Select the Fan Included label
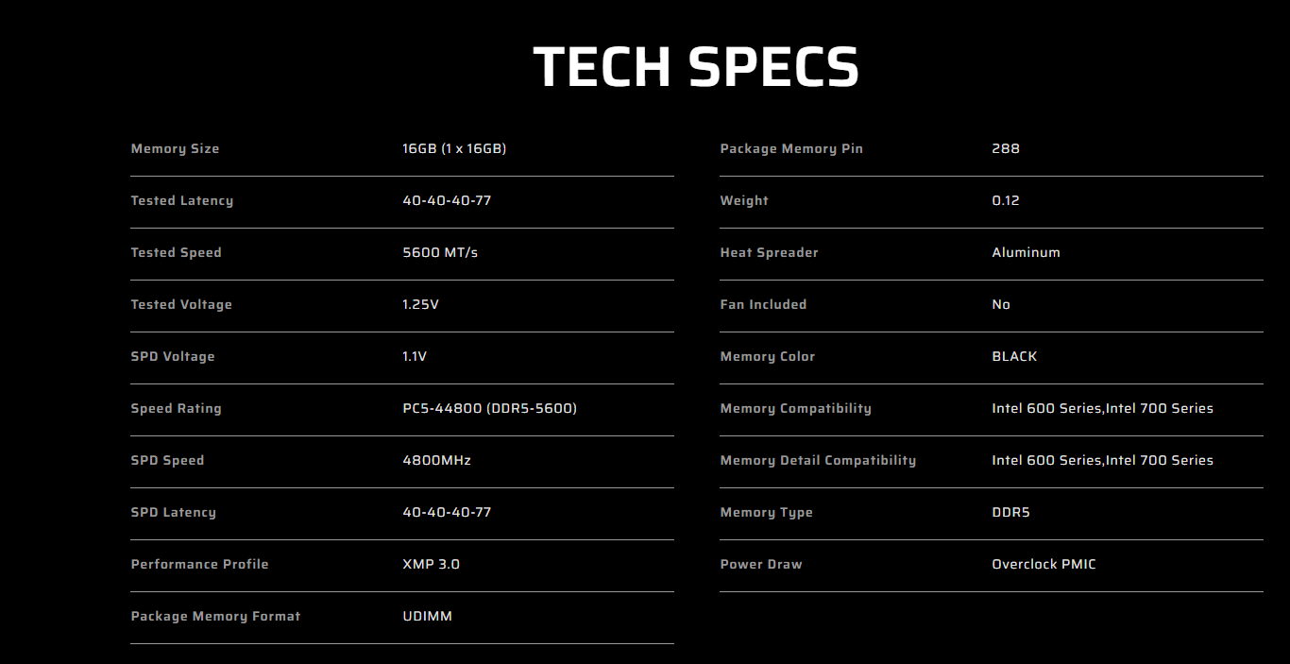This screenshot has width=1290, height=664. [x=763, y=304]
